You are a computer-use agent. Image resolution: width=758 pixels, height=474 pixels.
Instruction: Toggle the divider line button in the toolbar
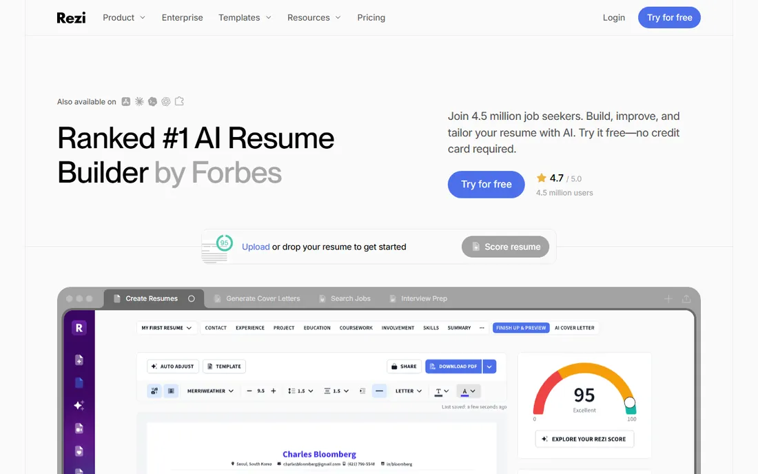380,391
